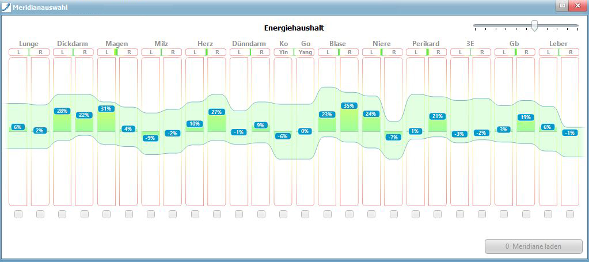Select the Go Yang header label
The height and width of the screenshot is (262, 589).
pos(306,52)
